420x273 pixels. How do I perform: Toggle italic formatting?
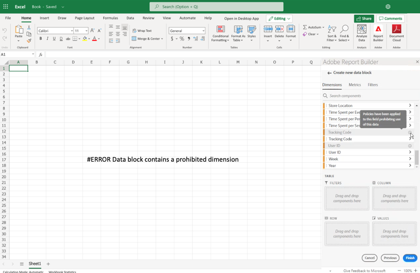pyautogui.click(x=47, y=39)
